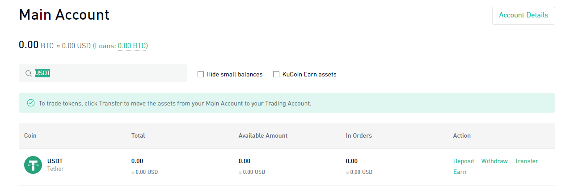The image size is (582, 194).
Task: Open Account Details
Action: coord(523,15)
